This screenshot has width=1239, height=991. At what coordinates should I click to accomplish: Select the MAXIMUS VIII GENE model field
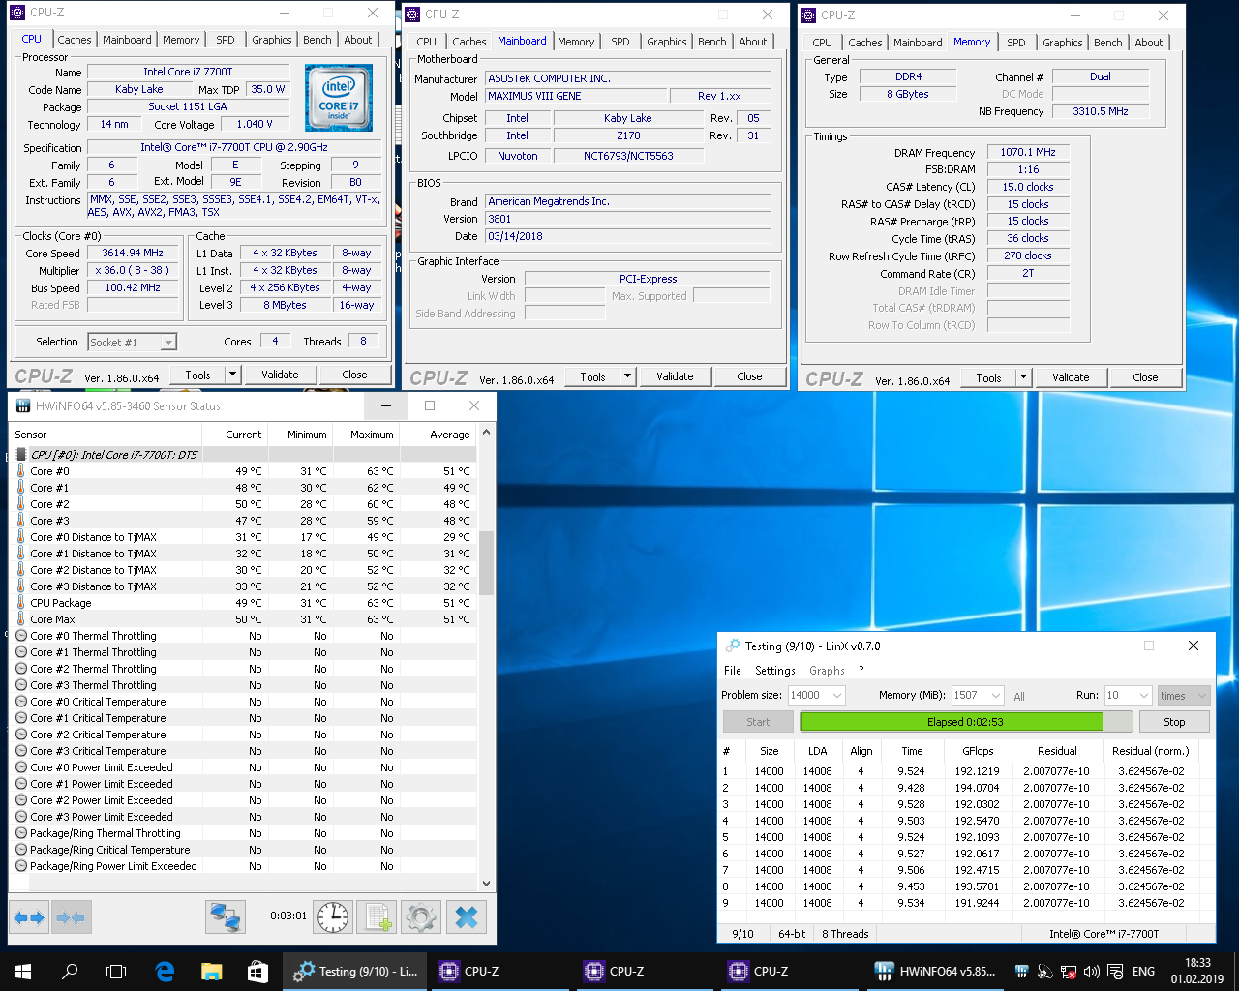[x=576, y=96]
